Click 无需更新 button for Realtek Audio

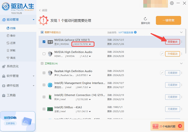pos(172,73)
